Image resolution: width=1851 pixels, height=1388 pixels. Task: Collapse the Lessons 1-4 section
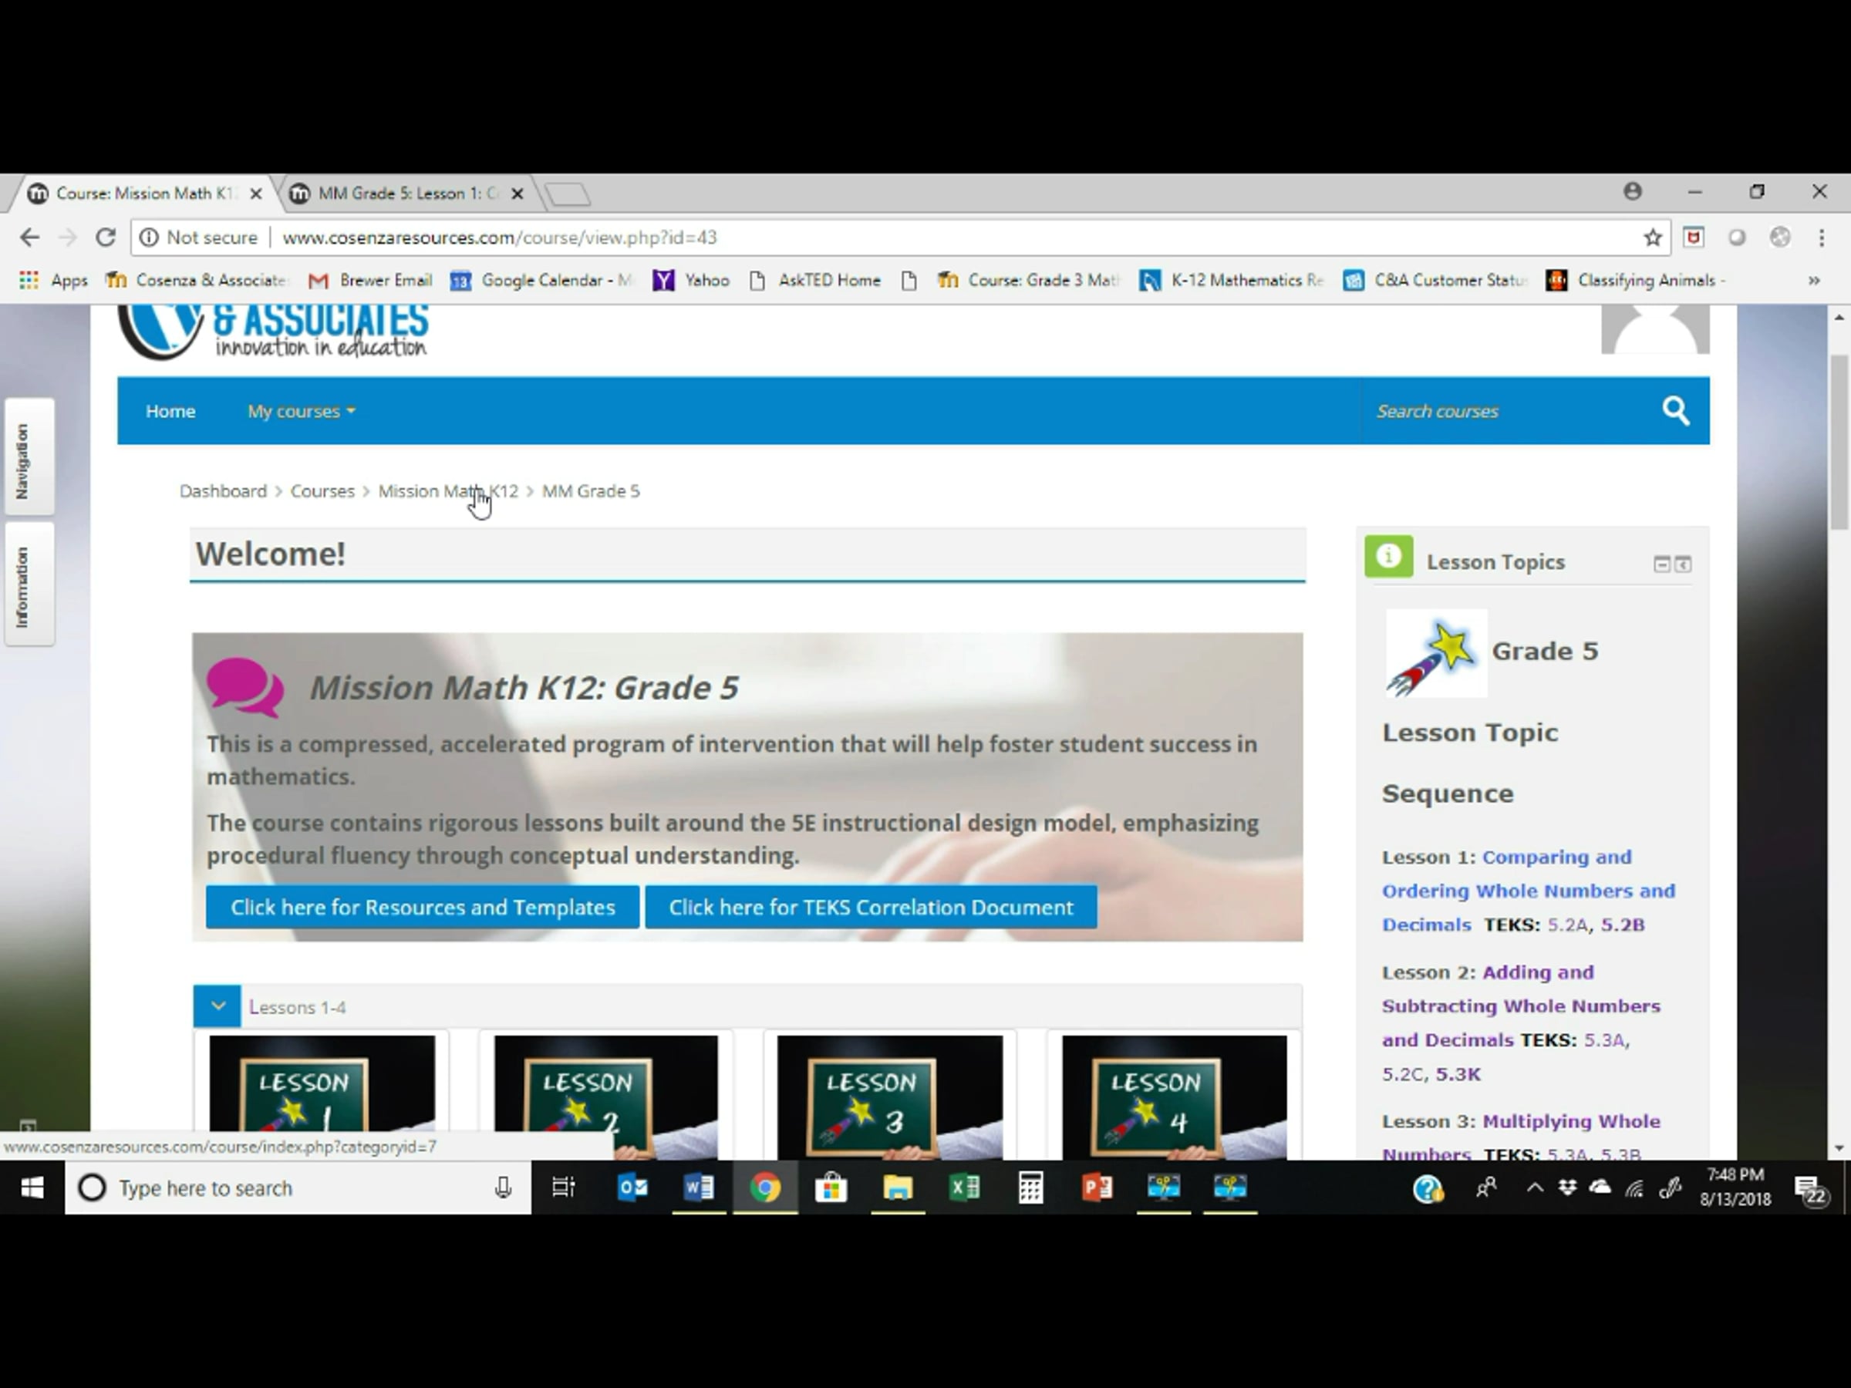(x=217, y=1006)
